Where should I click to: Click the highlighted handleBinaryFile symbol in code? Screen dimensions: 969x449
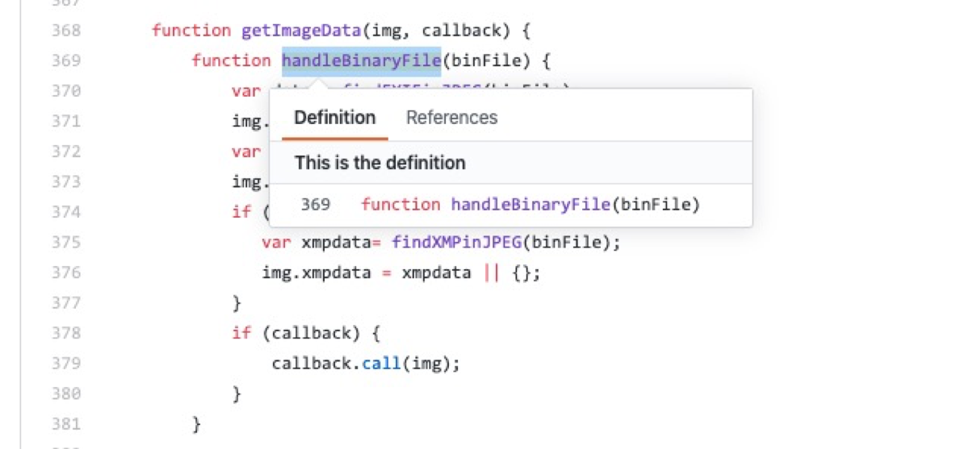pos(360,60)
